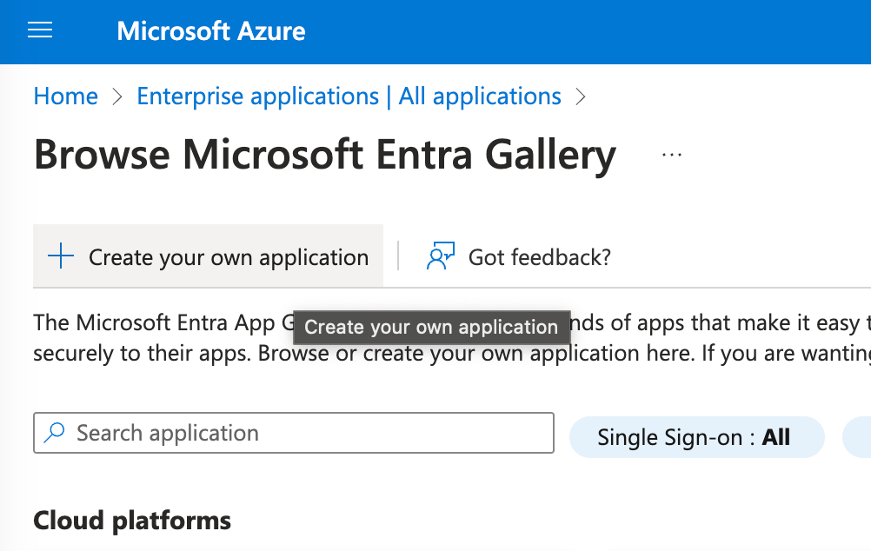Click the Microsoft Entra App Gallery description text
Viewport: 871px width, 551px height.
point(156,322)
